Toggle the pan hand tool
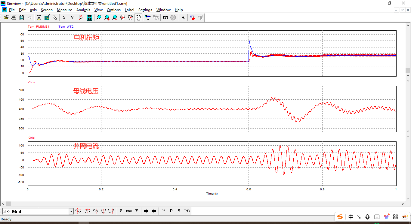411x224 pixels. coord(138,18)
